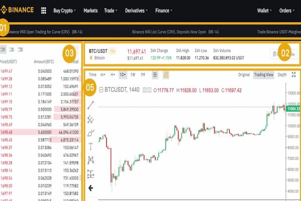The width and height of the screenshot is (301, 201).
Task: Switch to Depth chart
Action: coord(282,75)
